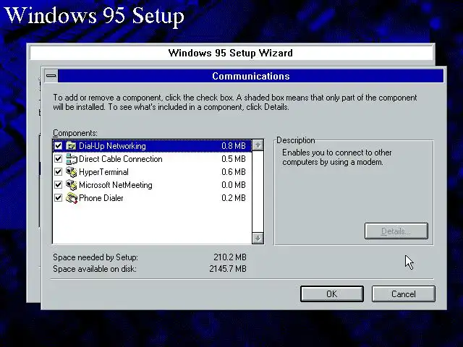Viewport: 463px width, 347px height.
Task: Uncheck the Direct Cable Connection checkbox
Action: (58, 159)
